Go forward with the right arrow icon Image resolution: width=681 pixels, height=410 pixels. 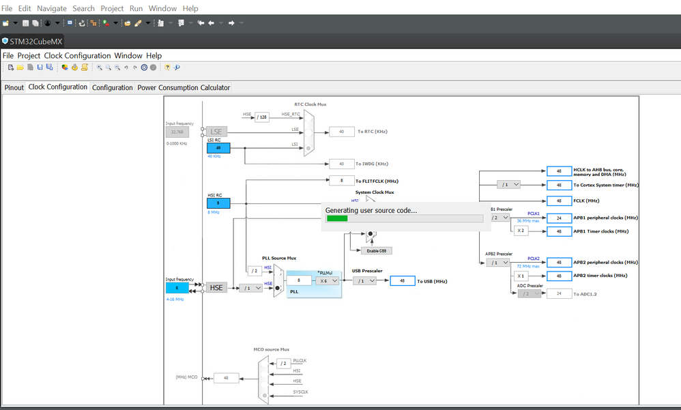[231, 23]
